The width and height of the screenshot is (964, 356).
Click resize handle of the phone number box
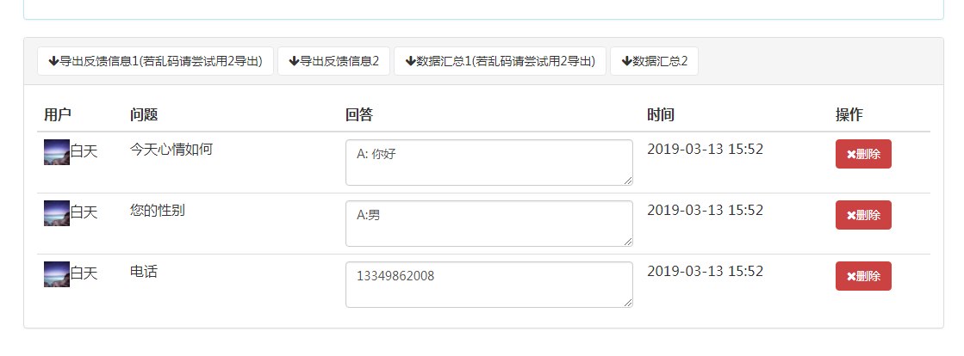(628, 303)
